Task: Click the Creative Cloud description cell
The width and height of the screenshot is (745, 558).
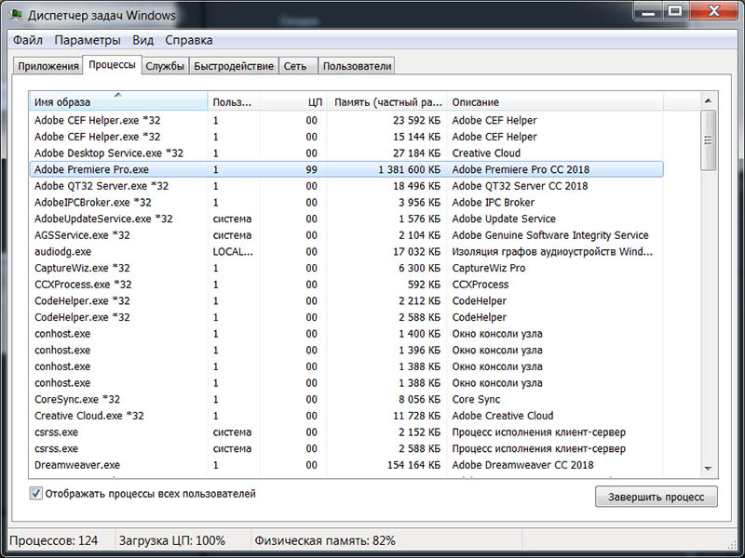Action: (x=486, y=153)
